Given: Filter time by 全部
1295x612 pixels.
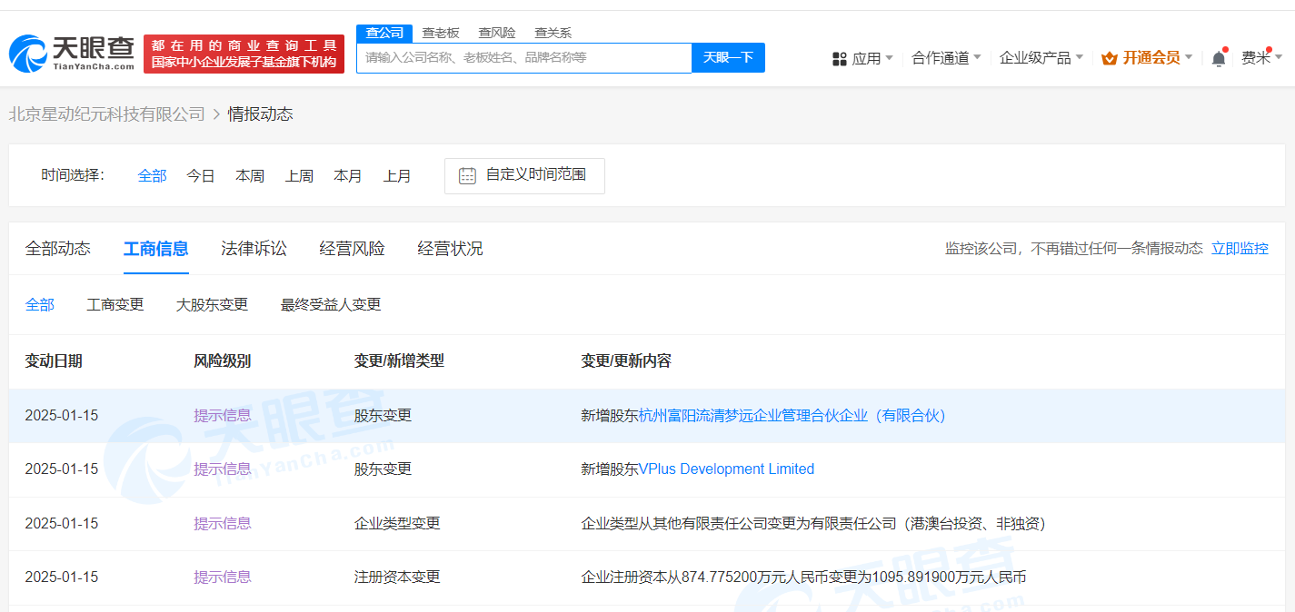Looking at the screenshot, I should pos(152,175).
